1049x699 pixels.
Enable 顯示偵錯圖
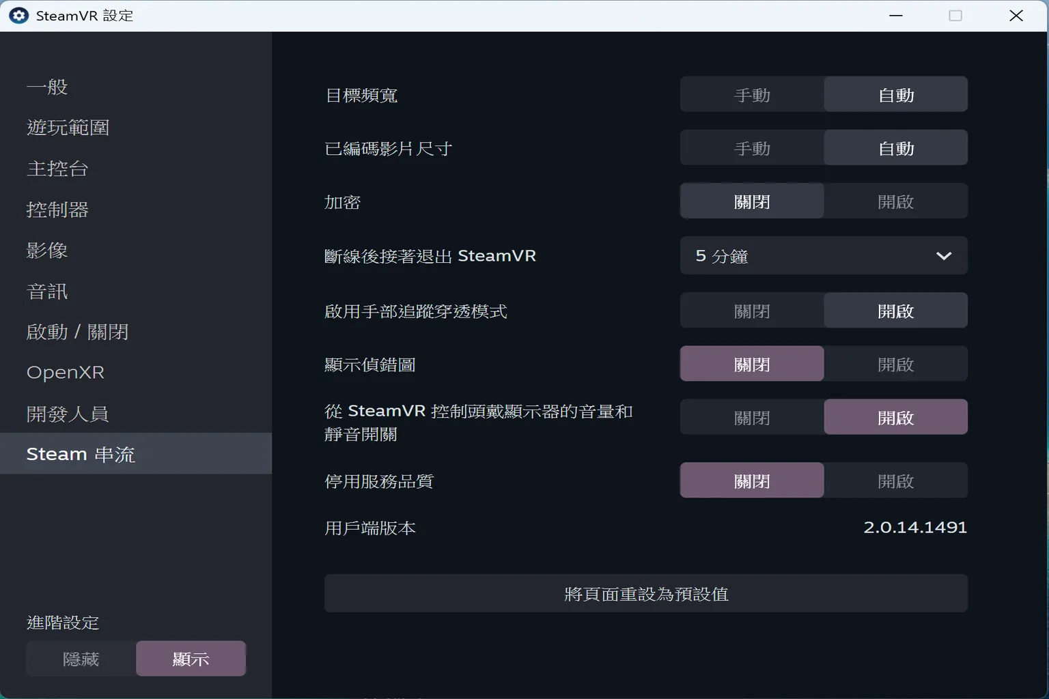(x=895, y=364)
